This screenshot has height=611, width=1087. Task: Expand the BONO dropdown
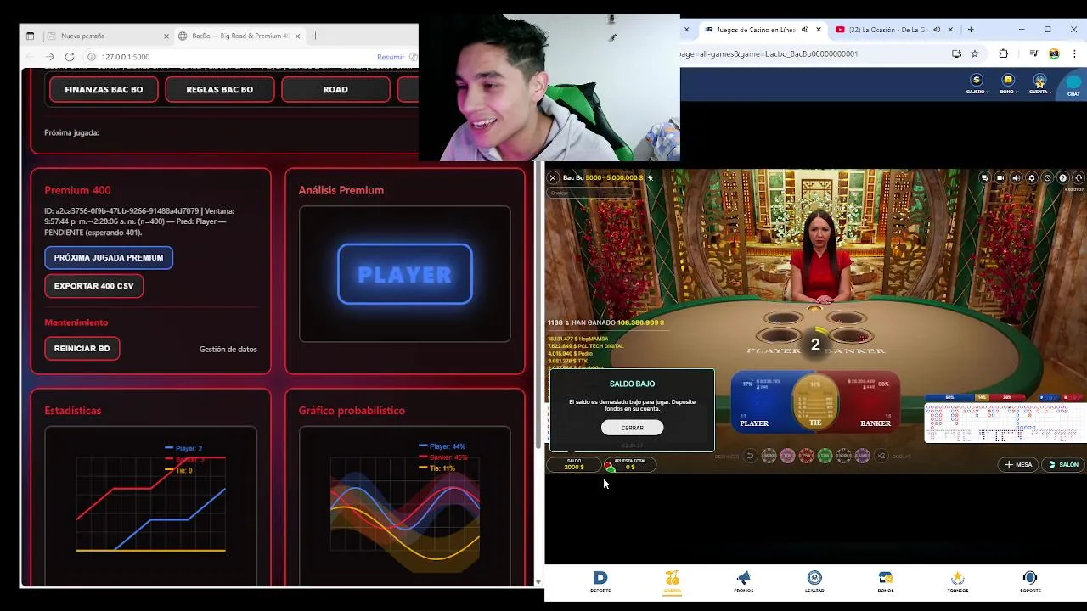pos(1008,84)
